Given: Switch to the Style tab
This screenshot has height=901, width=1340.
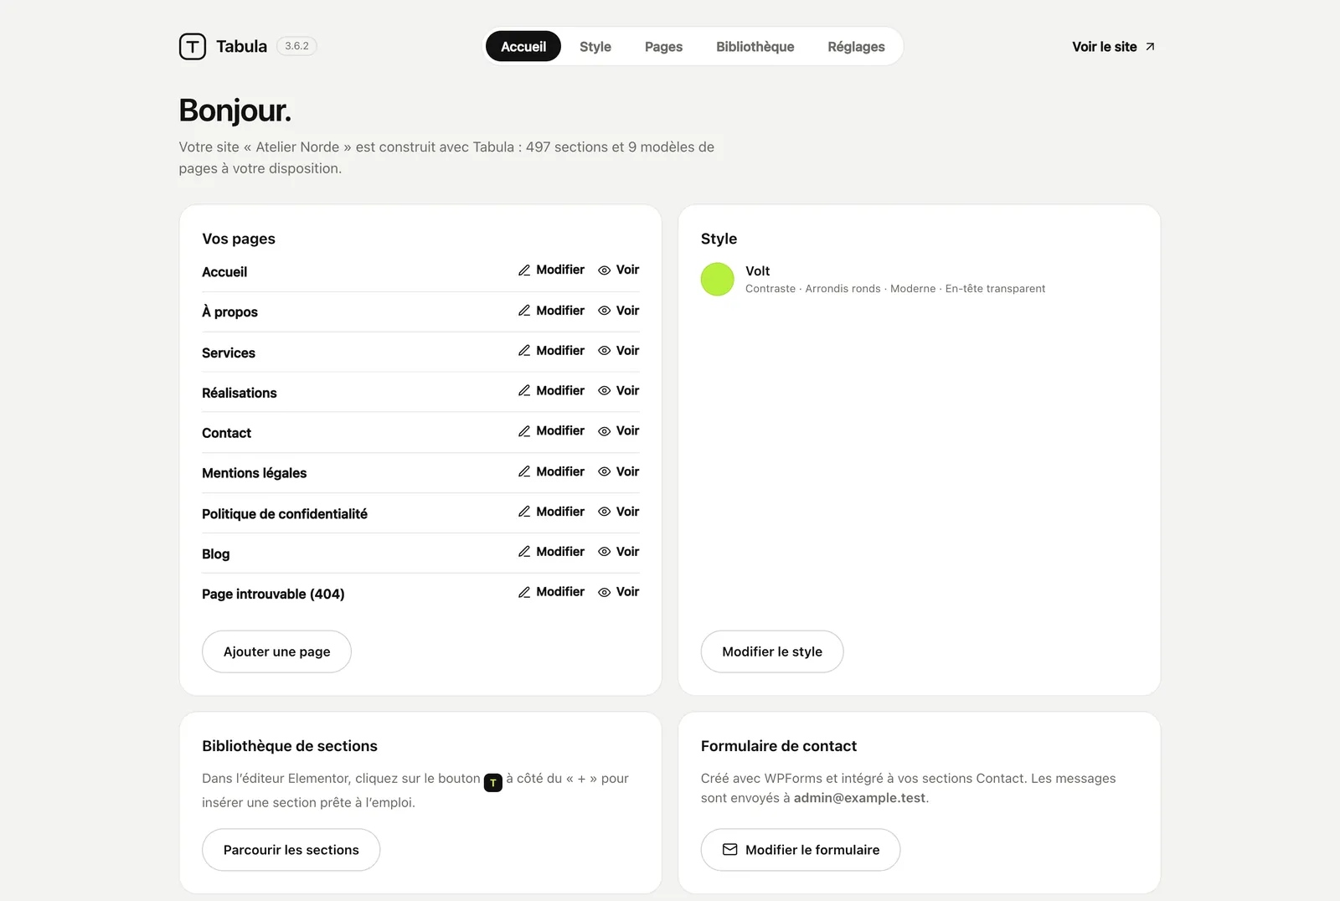Looking at the screenshot, I should [x=595, y=47].
